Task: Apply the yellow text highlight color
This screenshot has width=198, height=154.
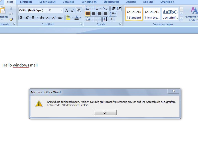Action: point(68,18)
